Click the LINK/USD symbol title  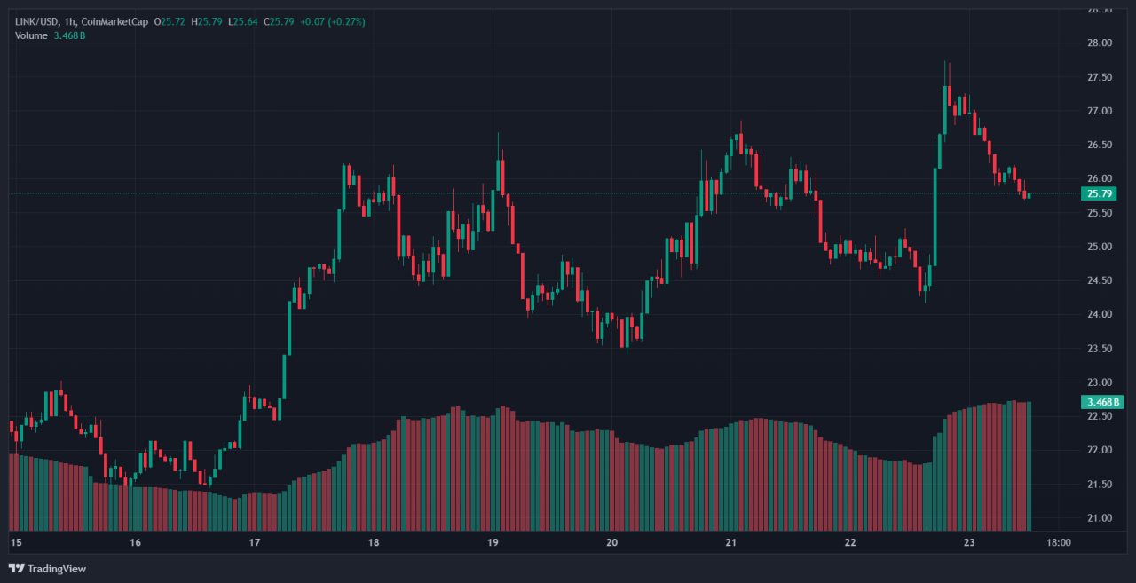[36, 20]
